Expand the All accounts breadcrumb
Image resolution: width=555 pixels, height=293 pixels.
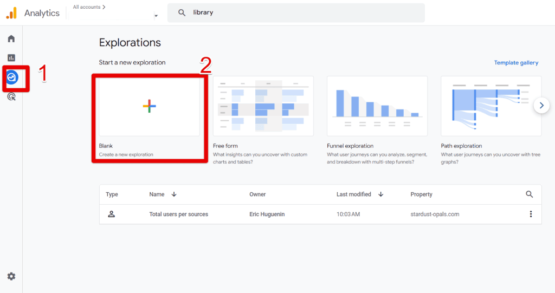tap(89, 7)
